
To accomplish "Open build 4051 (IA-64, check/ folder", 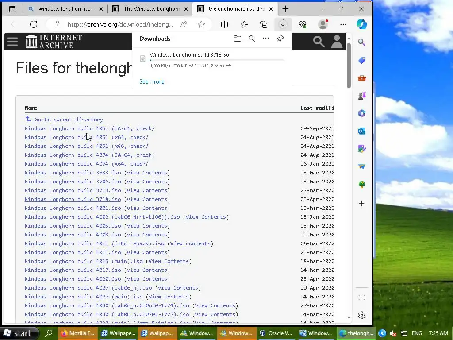I will coord(89,128).
